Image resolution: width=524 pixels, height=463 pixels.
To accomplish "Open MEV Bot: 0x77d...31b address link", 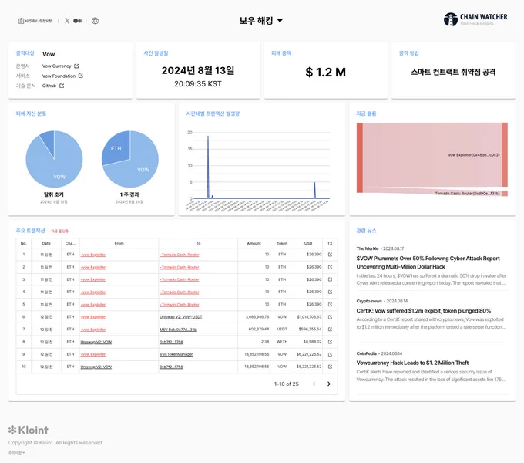I will [178, 330].
